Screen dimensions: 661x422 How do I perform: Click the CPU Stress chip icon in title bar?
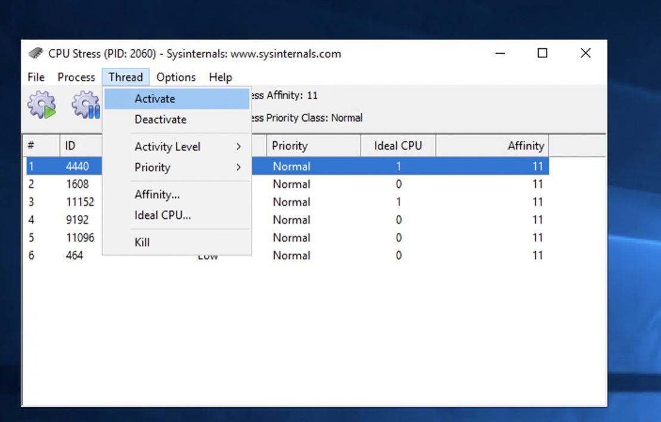click(35, 53)
